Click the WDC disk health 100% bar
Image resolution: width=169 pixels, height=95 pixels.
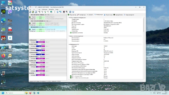tap(40, 17)
